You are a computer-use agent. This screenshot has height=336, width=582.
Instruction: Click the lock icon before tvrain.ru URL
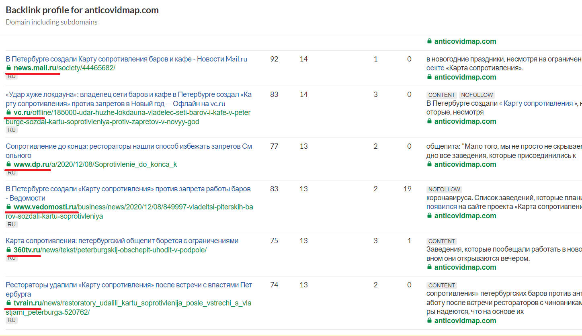[x=8, y=303]
